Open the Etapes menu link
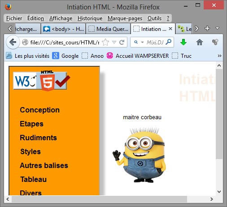Screen dimensions: 227x207 coord(31,124)
